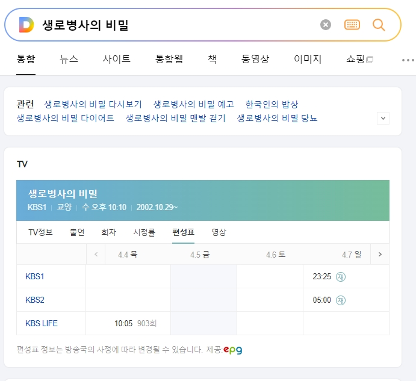
Task: Open related search 생로병사의 비밀 예고
Action: coord(194,104)
